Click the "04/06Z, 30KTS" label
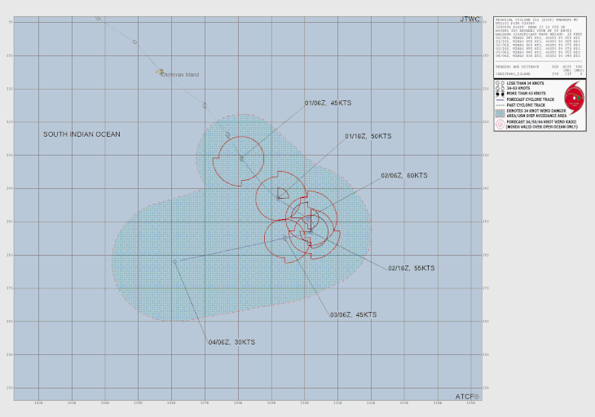Image resolution: width=595 pixels, height=417 pixels. coord(231,342)
